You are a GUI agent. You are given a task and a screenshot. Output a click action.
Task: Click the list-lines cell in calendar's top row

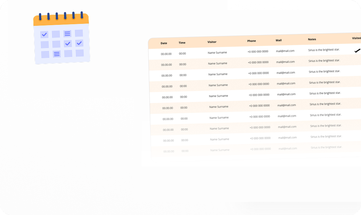click(67, 34)
